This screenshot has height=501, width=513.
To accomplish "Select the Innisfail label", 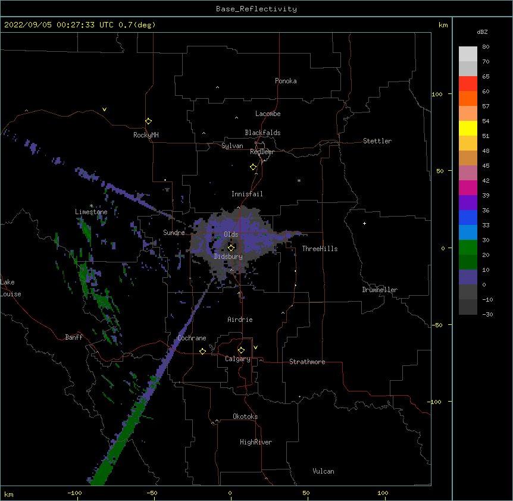I will 247,194.
